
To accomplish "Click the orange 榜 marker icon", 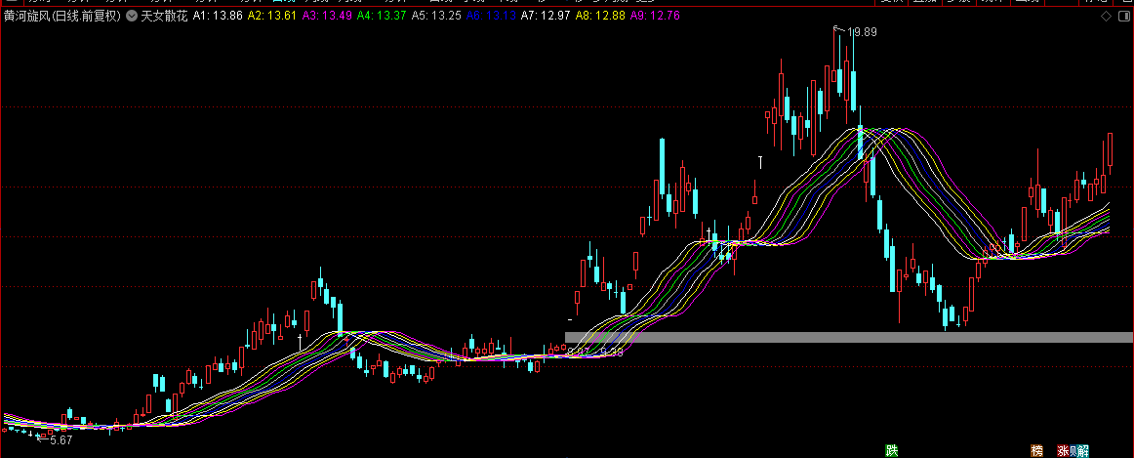I will 1037,451.
